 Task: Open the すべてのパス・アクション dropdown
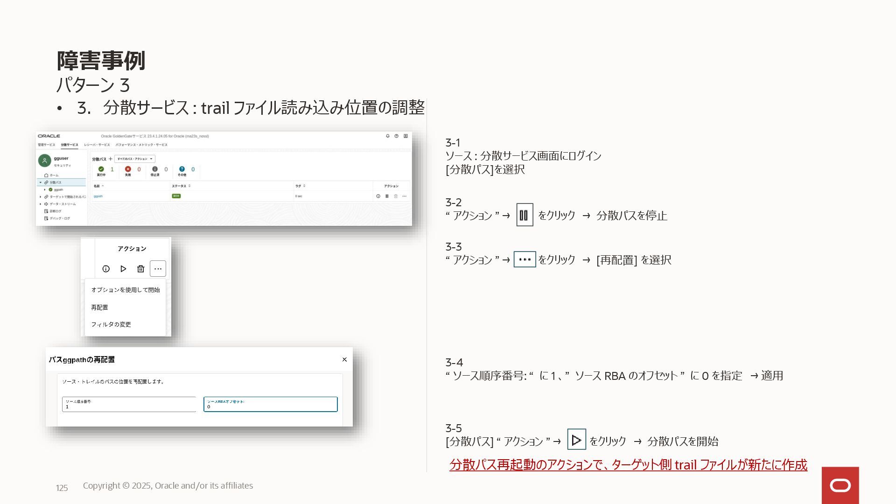(135, 159)
